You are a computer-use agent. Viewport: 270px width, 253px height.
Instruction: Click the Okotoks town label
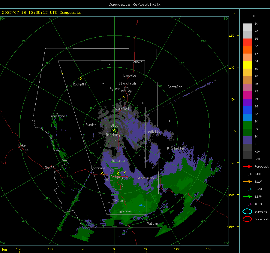(x=120, y=201)
